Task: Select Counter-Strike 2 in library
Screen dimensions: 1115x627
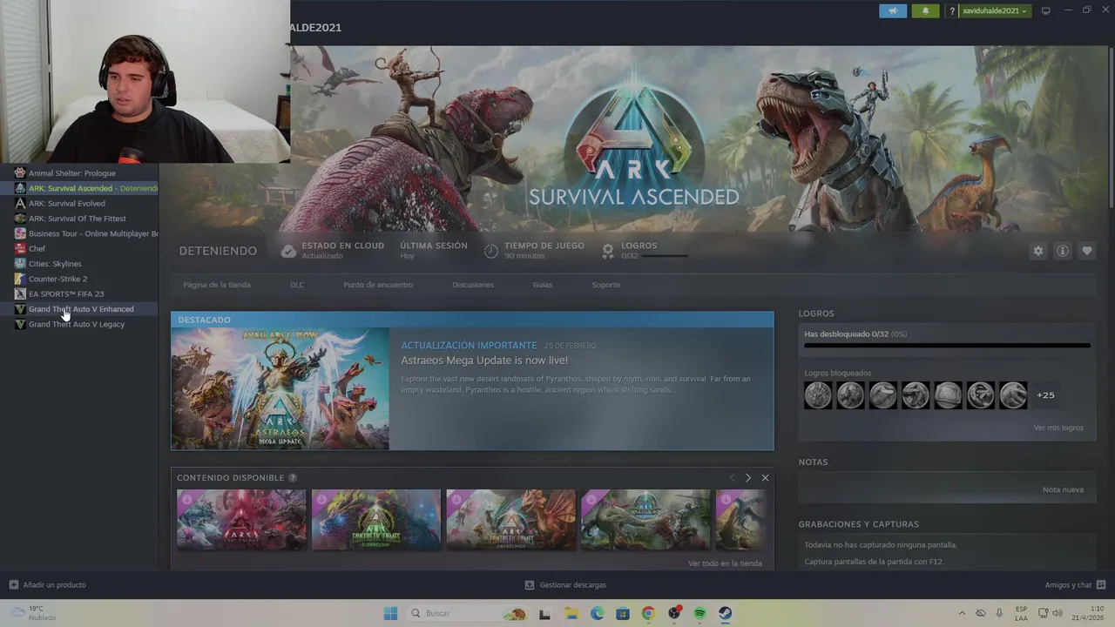Action: click(x=79, y=279)
